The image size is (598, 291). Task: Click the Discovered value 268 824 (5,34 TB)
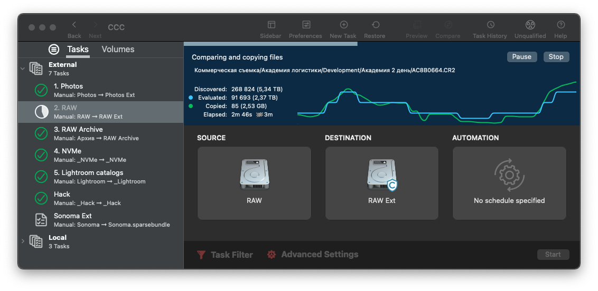tap(257, 90)
